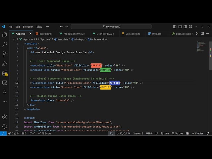Open the Search view in activity bar
Screen dimensions: 212x159
(5, 44)
